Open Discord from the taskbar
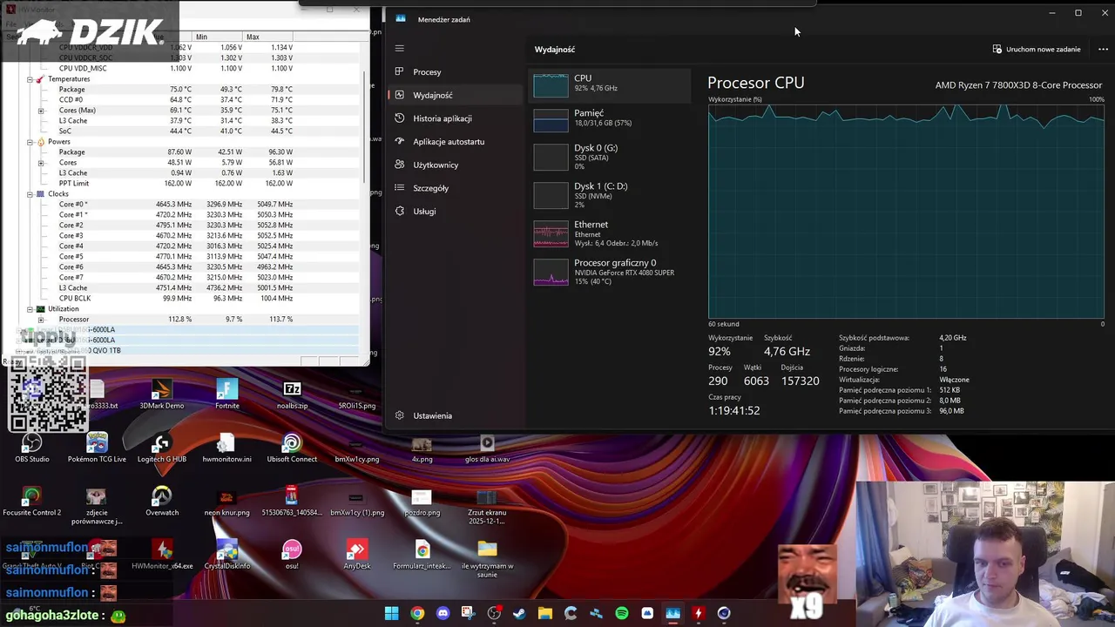The width and height of the screenshot is (1115, 627). (x=443, y=613)
